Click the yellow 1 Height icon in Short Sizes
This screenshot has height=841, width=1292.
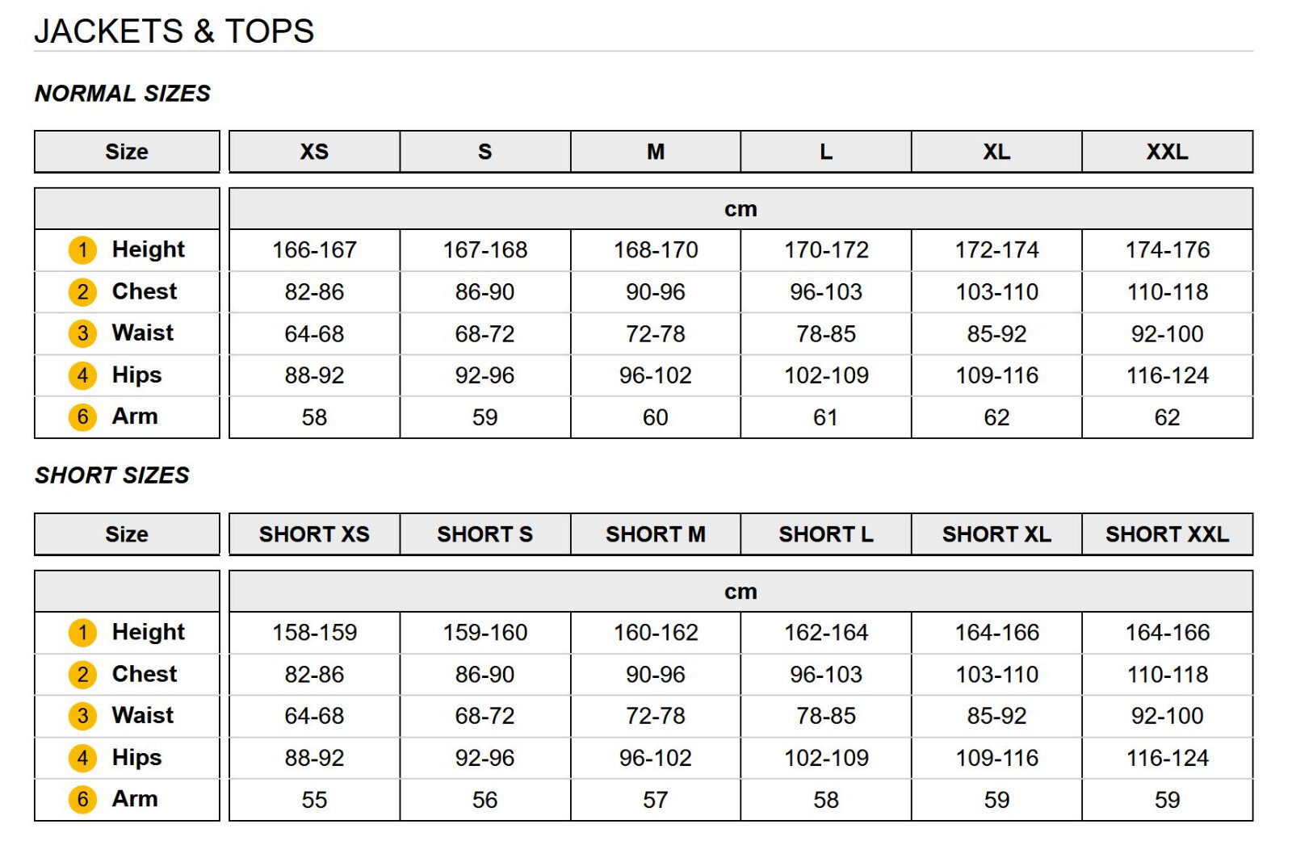coord(82,633)
